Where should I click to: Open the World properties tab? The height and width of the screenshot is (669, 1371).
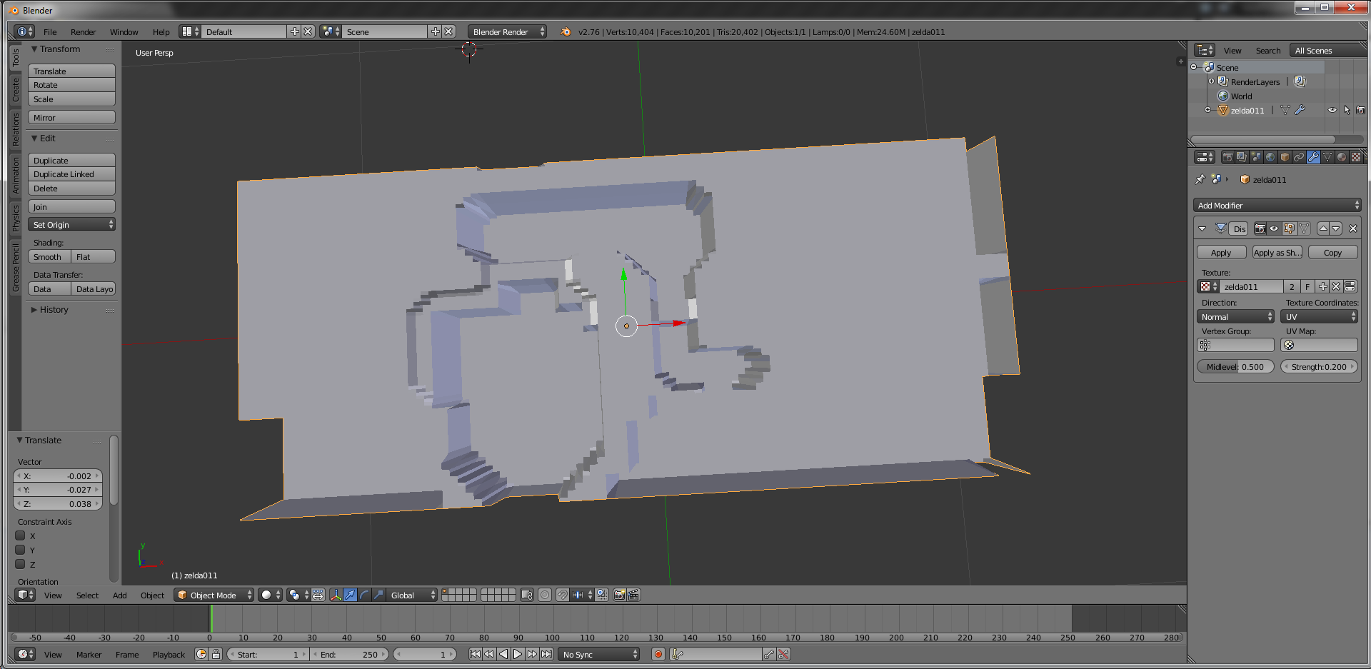[x=1270, y=157]
